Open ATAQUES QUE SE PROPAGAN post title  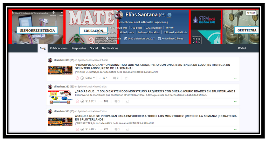156,118
